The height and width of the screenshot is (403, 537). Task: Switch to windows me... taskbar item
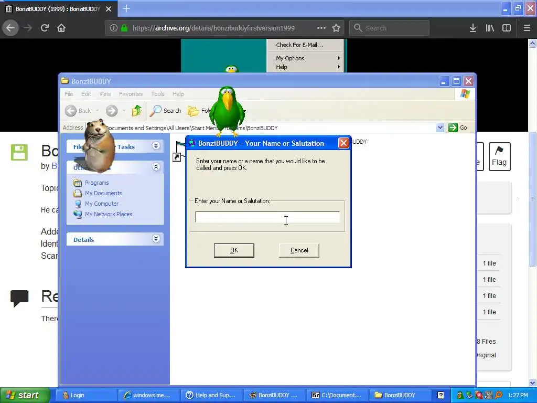[148, 395]
